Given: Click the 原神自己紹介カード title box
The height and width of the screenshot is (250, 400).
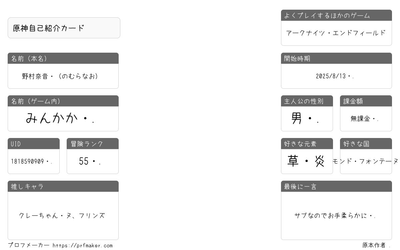Looking at the screenshot, I should 64,28.
